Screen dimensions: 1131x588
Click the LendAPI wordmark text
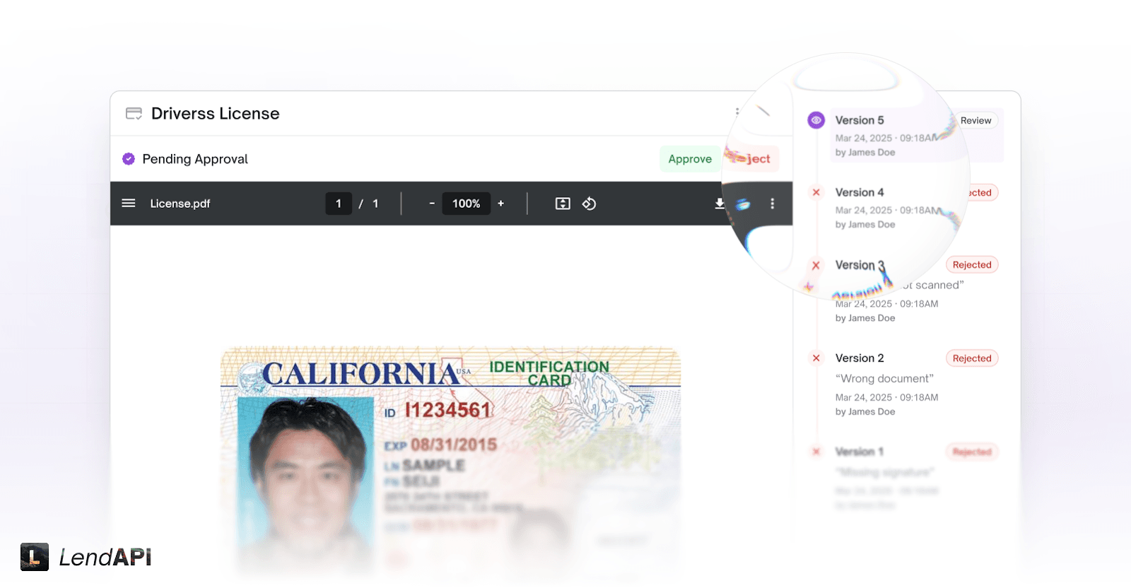[105, 558]
